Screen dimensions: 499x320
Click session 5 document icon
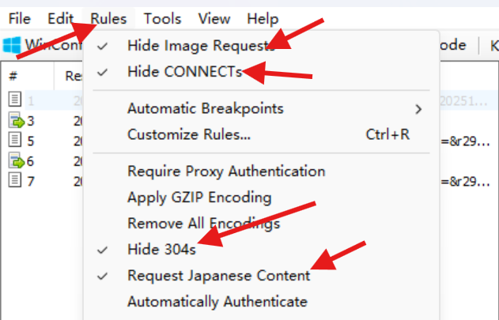coord(16,140)
